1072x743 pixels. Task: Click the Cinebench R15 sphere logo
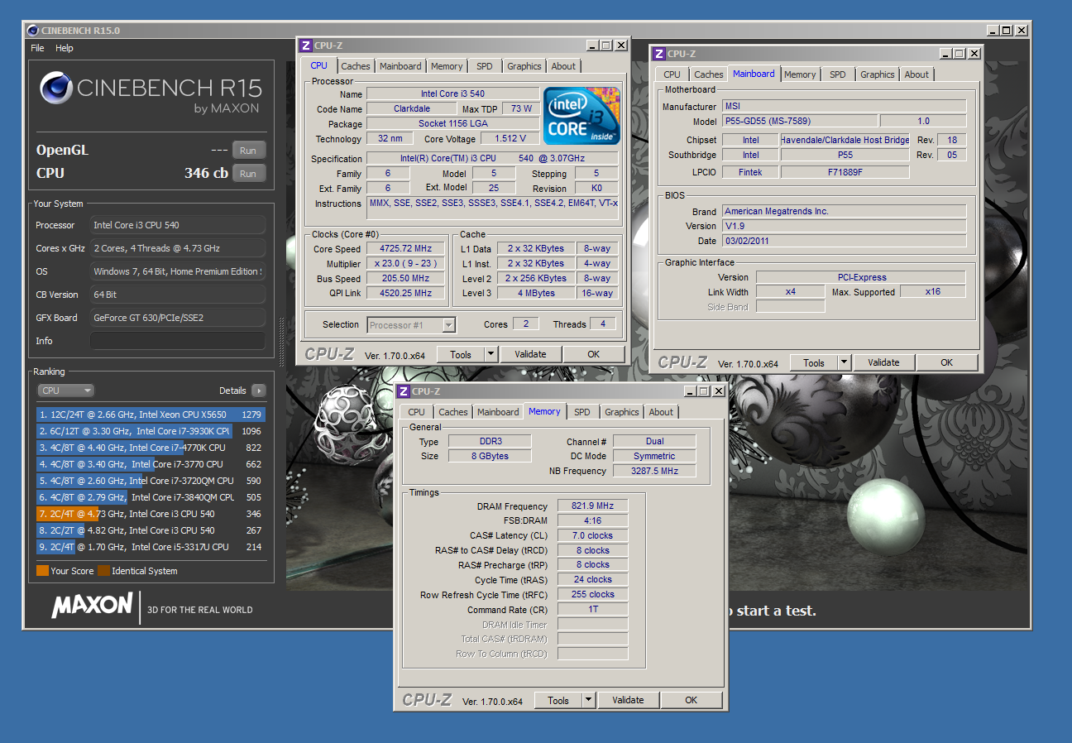[x=56, y=88]
